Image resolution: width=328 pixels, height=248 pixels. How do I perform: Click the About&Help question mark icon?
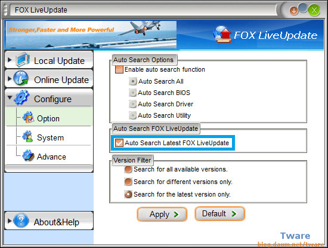coord(21,221)
